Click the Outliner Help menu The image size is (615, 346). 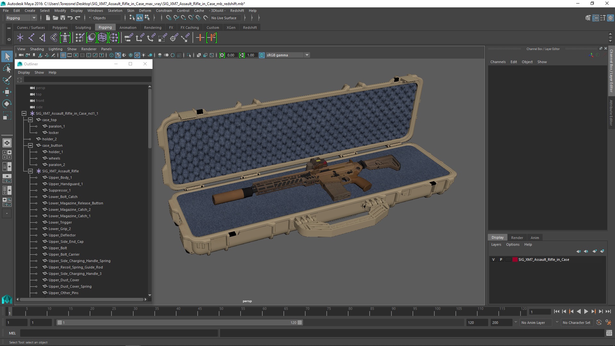pos(53,72)
